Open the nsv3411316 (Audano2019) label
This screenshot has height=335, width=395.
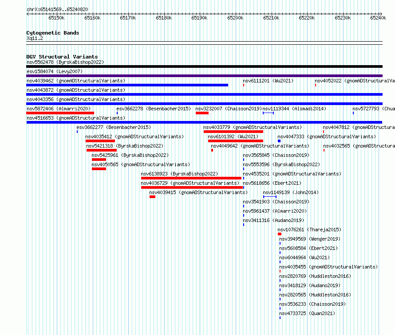pos(273,220)
